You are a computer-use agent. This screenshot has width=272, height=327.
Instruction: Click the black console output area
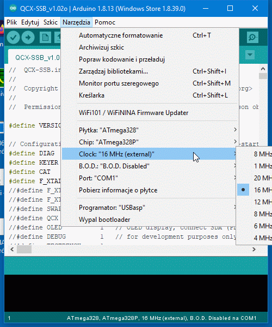136,293
